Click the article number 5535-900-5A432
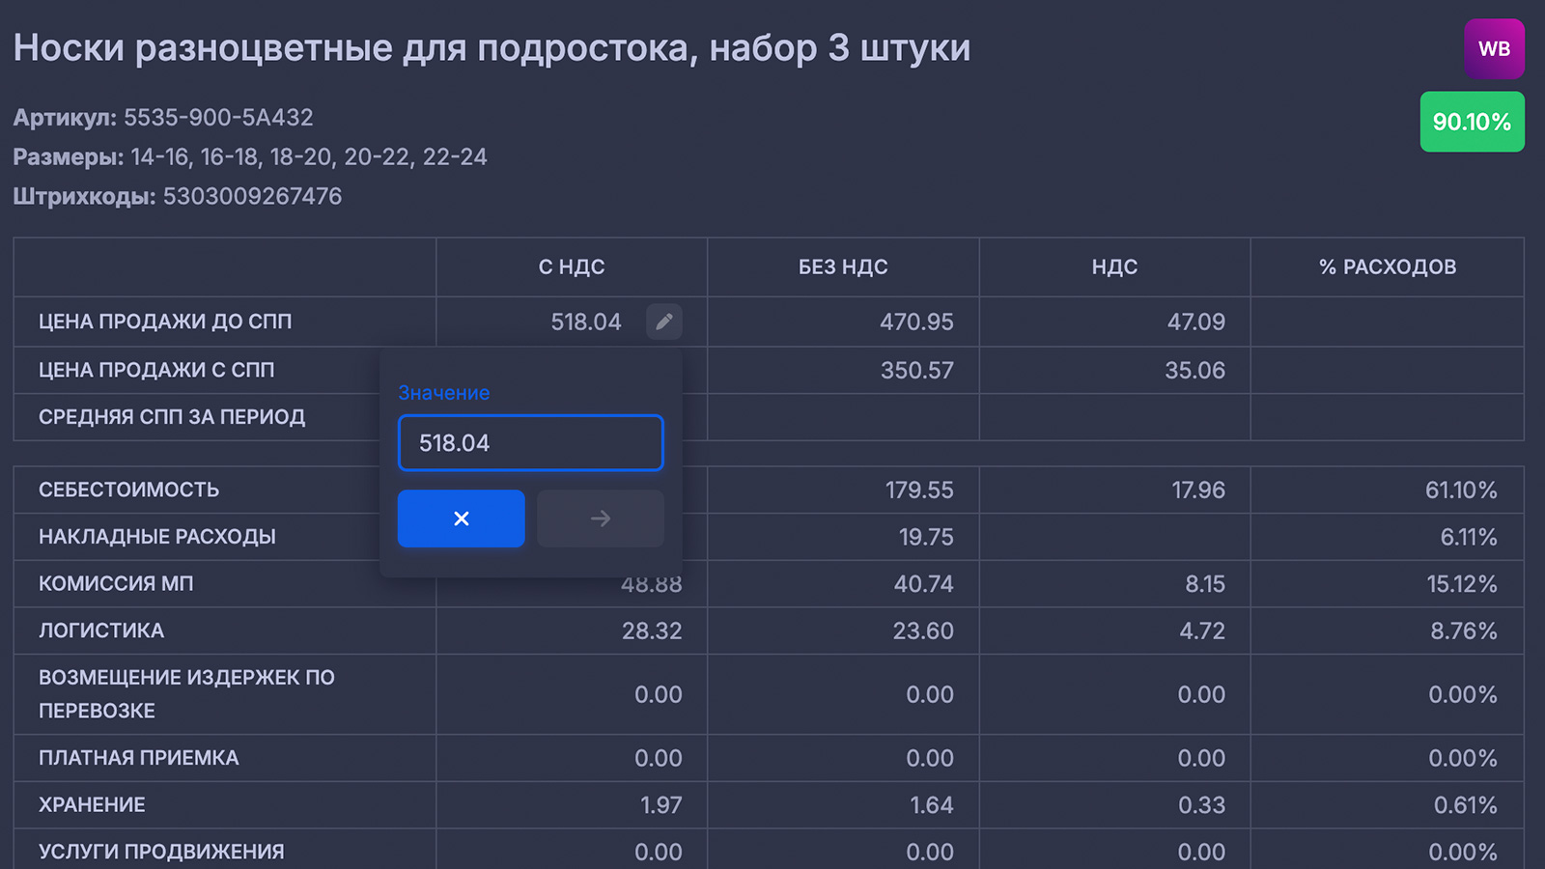 pos(218,118)
